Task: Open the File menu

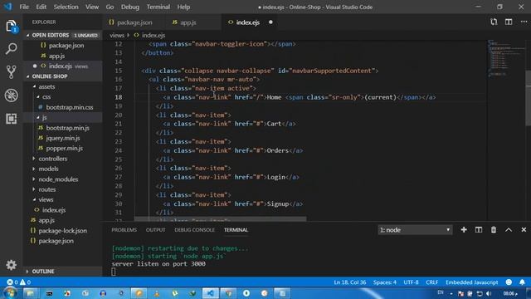Action: 24,7
